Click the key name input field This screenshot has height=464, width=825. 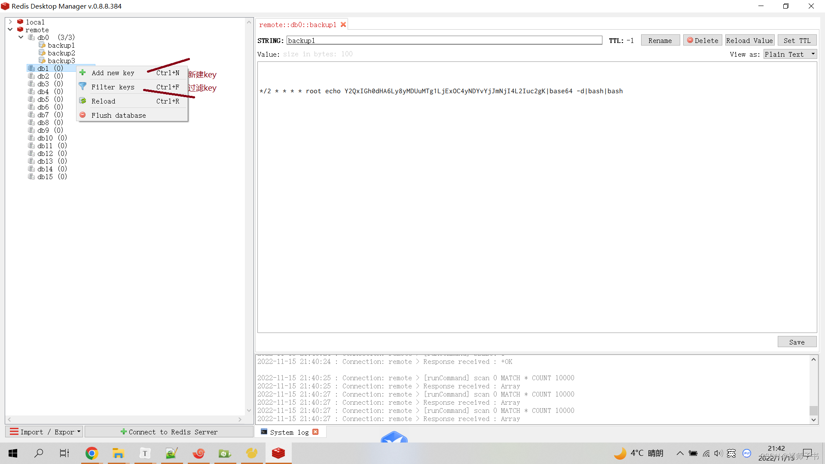(x=444, y=40)
